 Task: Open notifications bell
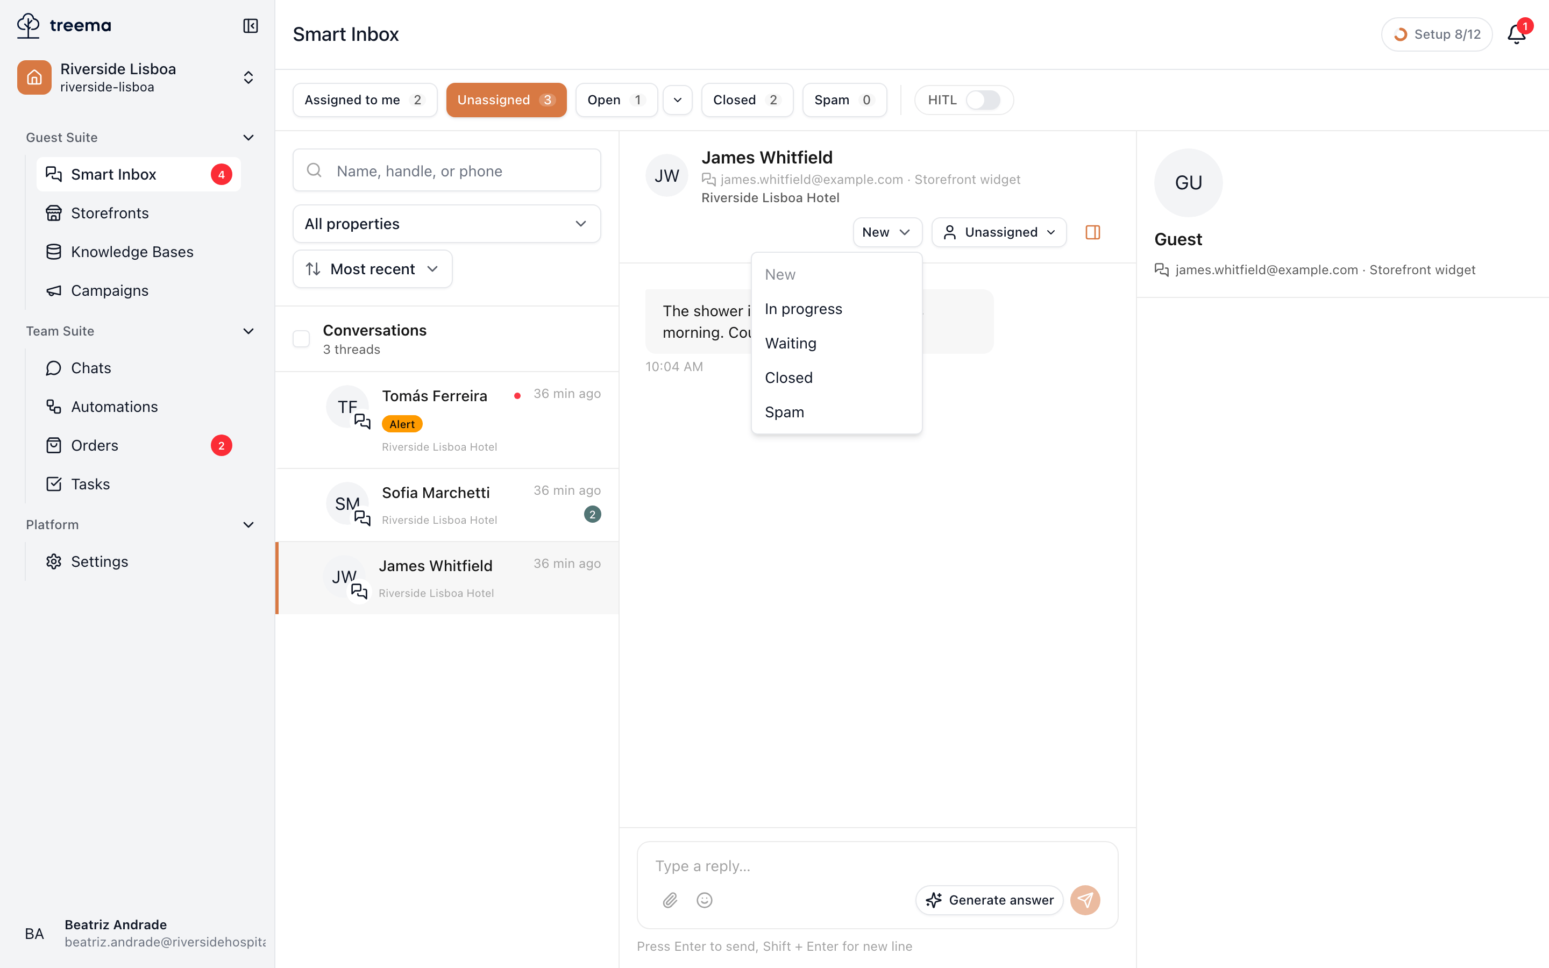[x=1516, y=34]
